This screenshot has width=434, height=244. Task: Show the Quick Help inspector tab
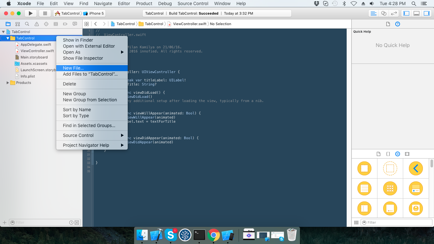(397, 24)
